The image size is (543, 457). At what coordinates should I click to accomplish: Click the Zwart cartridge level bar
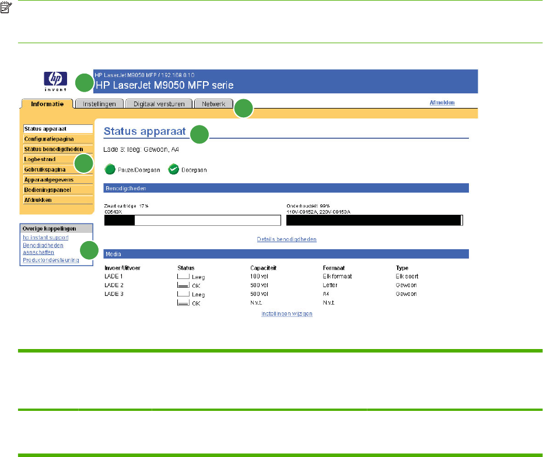click(x=192, y=221)
